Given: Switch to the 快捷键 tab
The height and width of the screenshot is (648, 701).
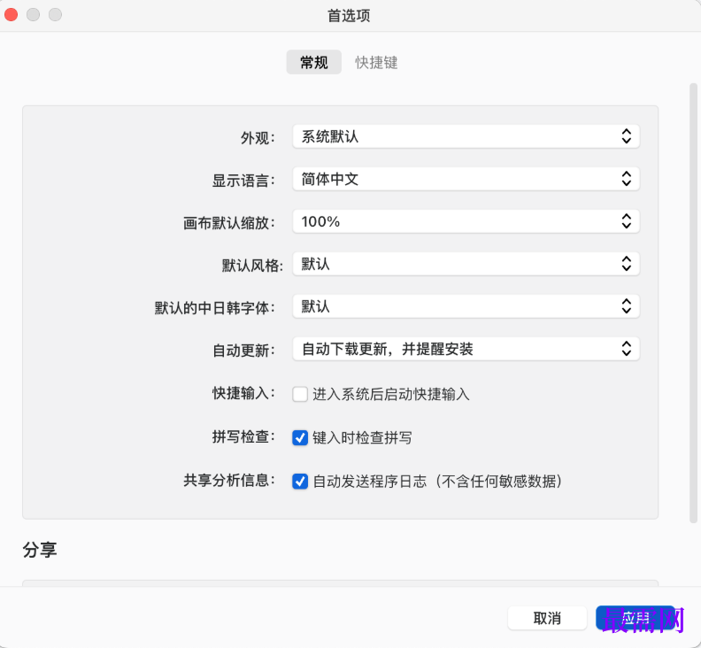Looking at the screenshot, I should pos(376,62).
